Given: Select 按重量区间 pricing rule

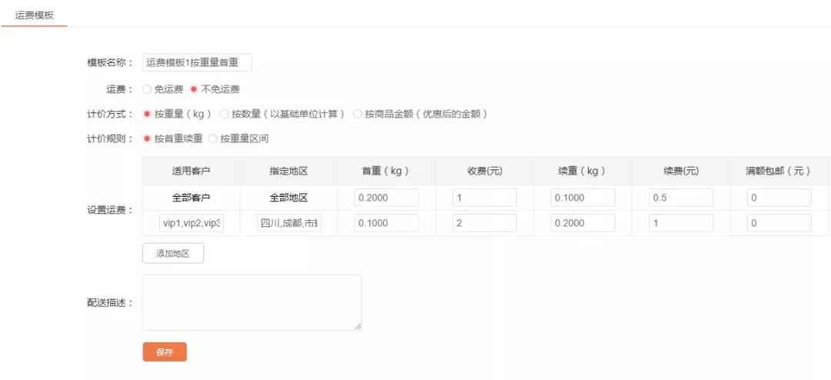Looking at the screenshot, I should (x=214, y=139).
